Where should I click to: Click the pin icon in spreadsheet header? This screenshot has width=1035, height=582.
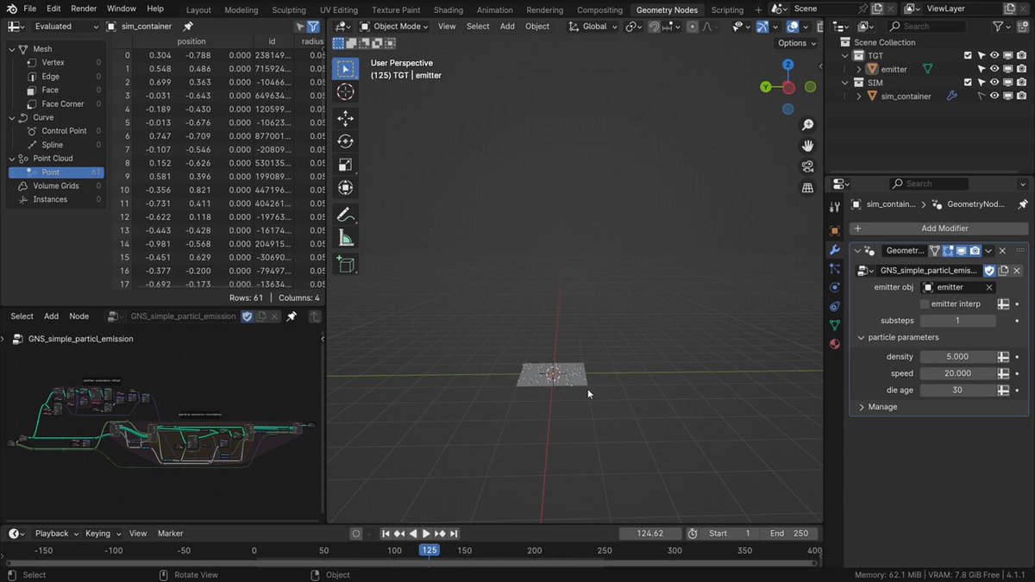[188, 27]
